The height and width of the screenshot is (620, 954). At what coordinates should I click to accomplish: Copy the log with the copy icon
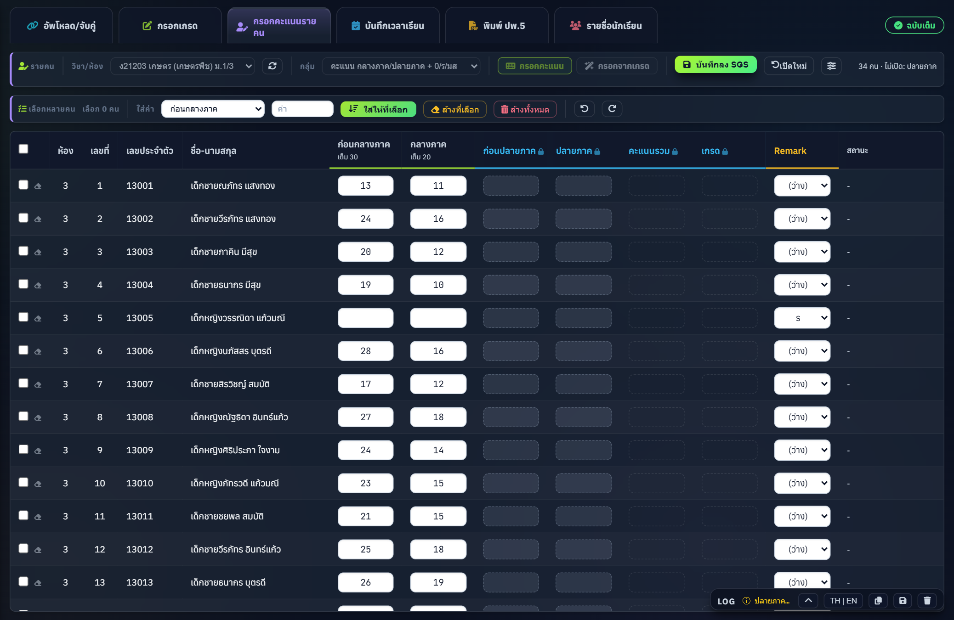(878, 600)
